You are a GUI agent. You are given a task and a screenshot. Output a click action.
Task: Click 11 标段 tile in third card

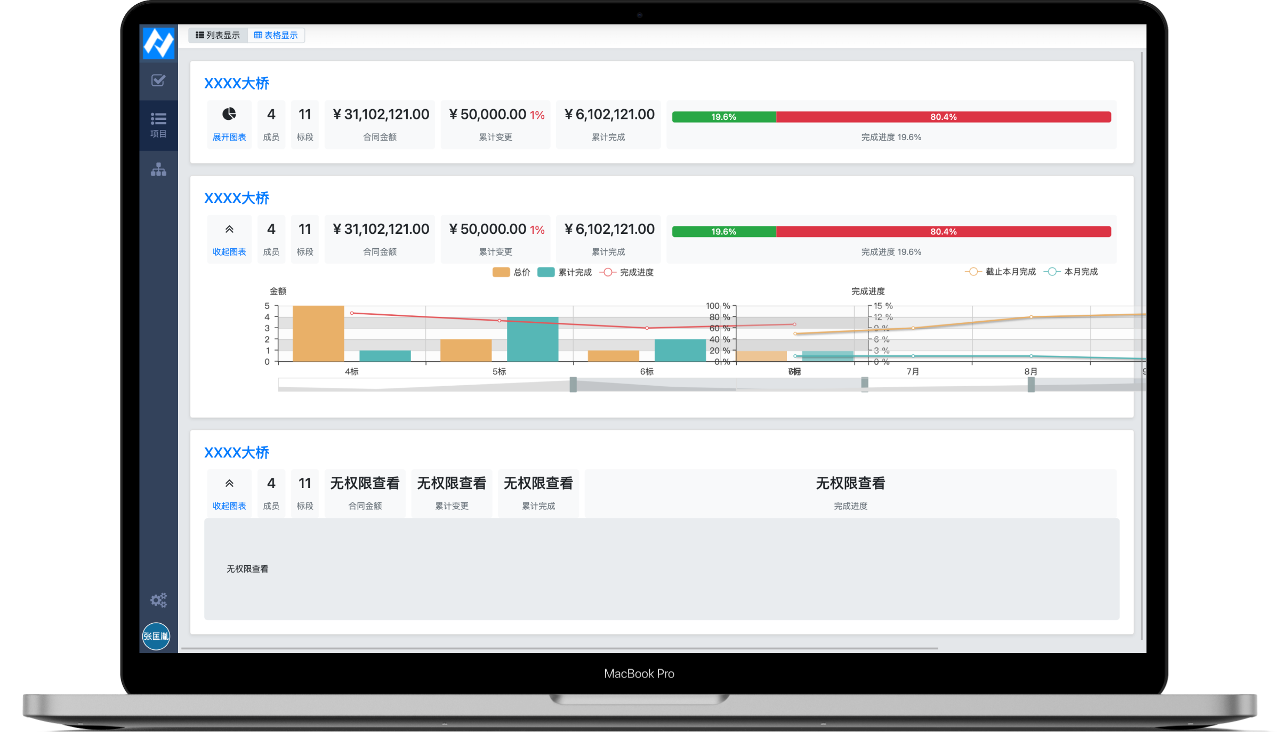305,493
